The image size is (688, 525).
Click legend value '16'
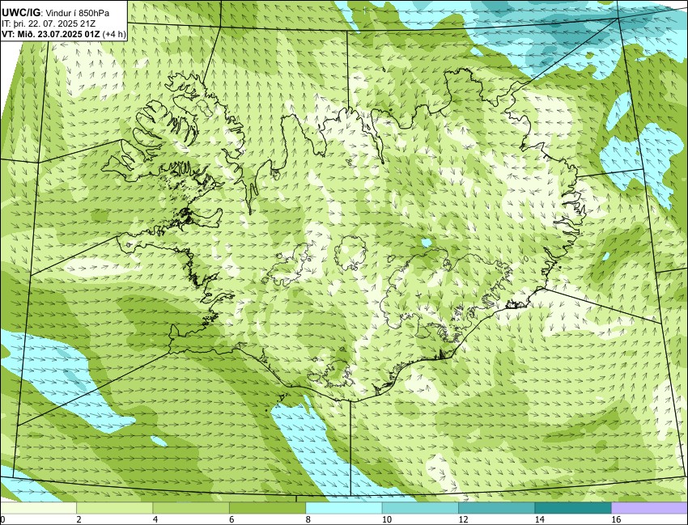point(616,519)
